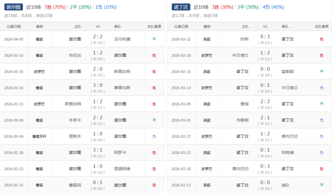Click date cell 2026-03-09
The image size is (332, 193).
(x=14, y=120)
